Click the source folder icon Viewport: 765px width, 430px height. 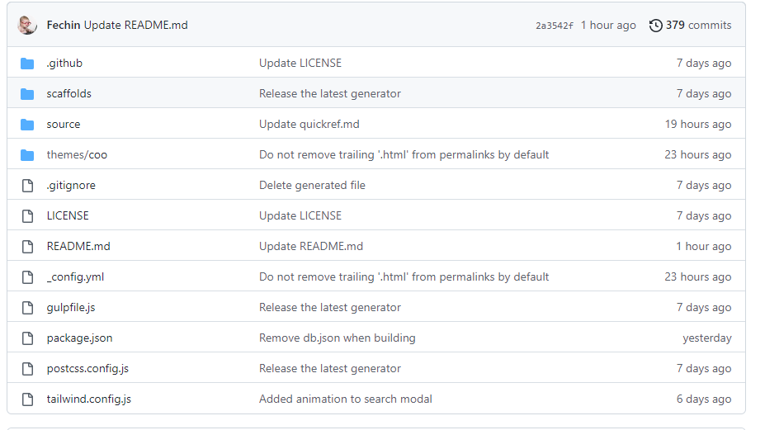pos(27,125)
